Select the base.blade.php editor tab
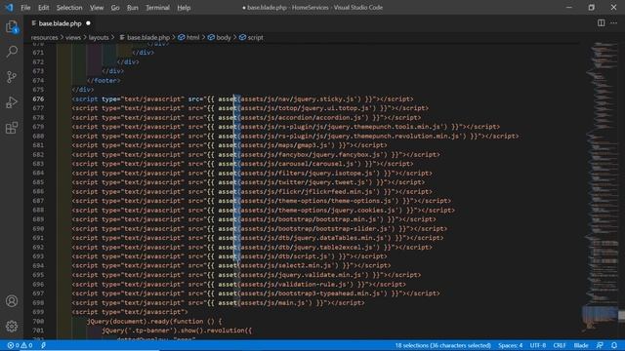Viewport: 625px width, 351px height. click(x=61, y=23)
